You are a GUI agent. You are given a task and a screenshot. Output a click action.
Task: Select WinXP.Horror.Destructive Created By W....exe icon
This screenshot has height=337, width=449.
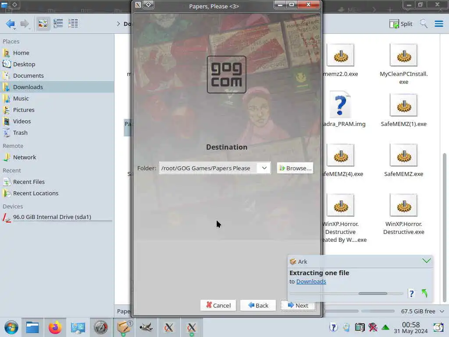(340, 205)
